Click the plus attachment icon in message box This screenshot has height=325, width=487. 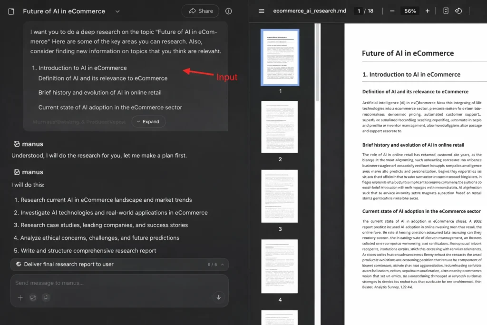click(20, 297)
